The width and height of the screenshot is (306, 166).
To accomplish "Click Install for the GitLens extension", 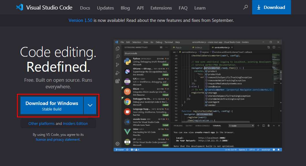I will (166, 75).
